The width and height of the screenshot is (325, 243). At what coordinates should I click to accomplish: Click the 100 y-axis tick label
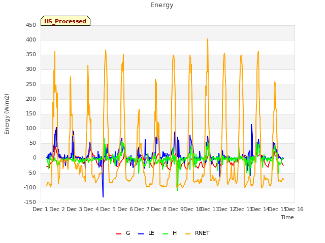tap(31, 128)
